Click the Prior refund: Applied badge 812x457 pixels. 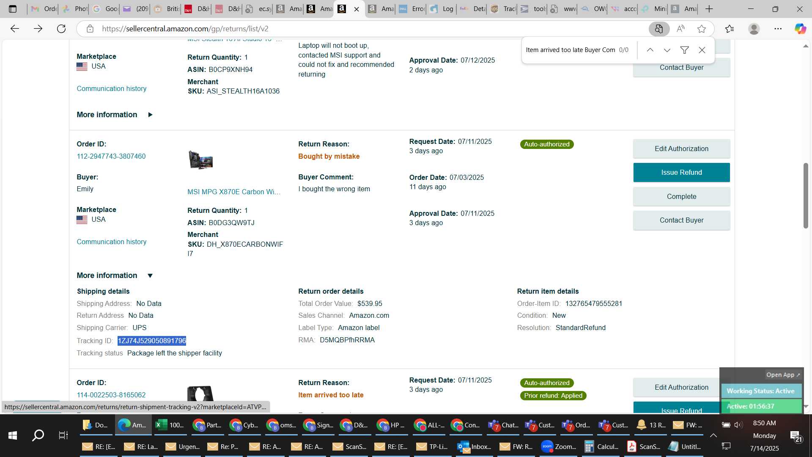pos(553,396)
